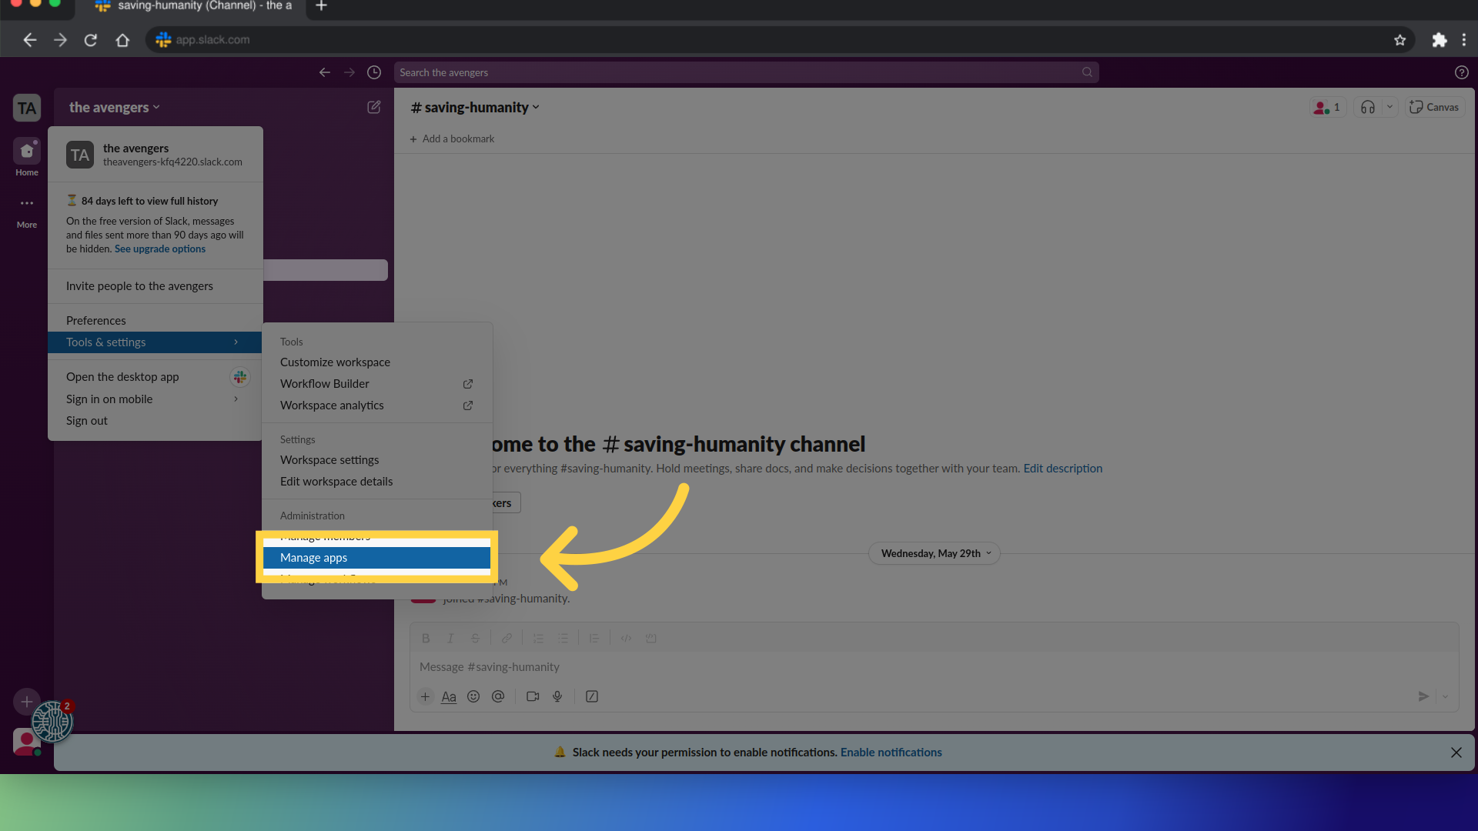Click the record video clip icon
This screenshot has width=1478, height=831.
point(533,696)
